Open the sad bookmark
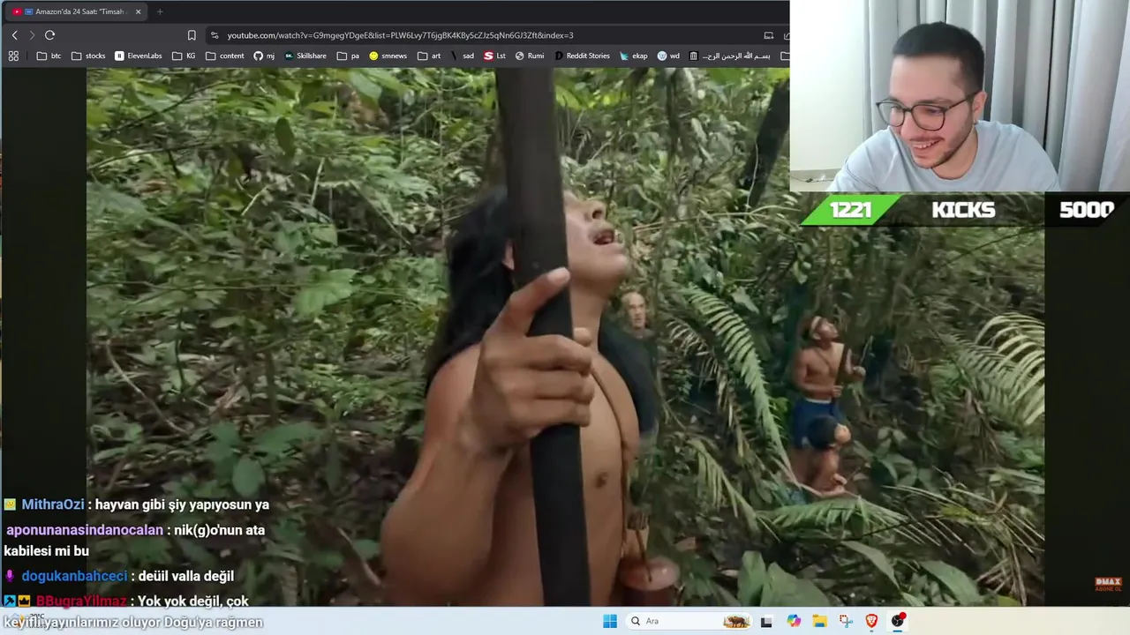The width and height of the screenshot is (1130, 635). (463, 56)
